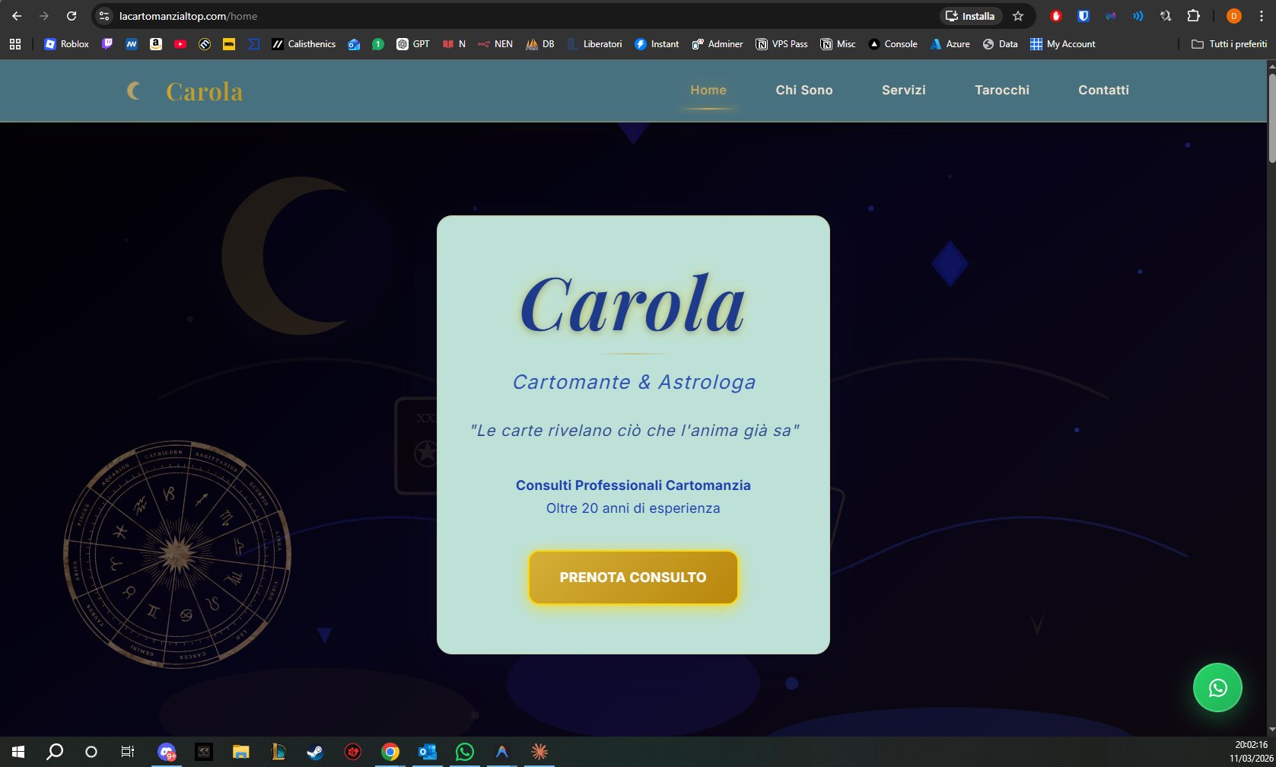Screen dimensions: 1276x767
Task: Open the GPT bookmark
Action: (x=414, y=43)
